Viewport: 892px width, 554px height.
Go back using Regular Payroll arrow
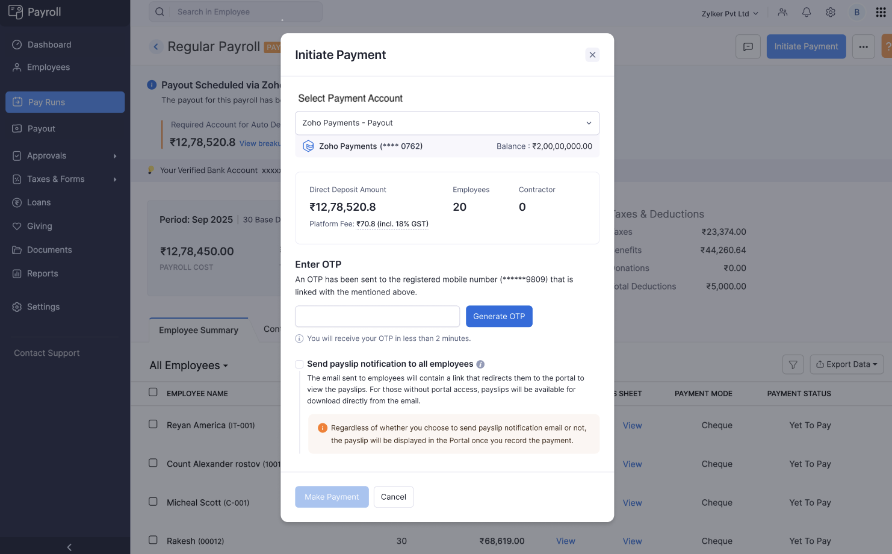click(x=156, y=46)
